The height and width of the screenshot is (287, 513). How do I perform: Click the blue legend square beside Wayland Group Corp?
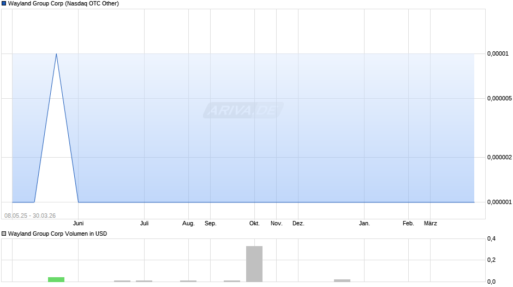(x=4, y=4)
